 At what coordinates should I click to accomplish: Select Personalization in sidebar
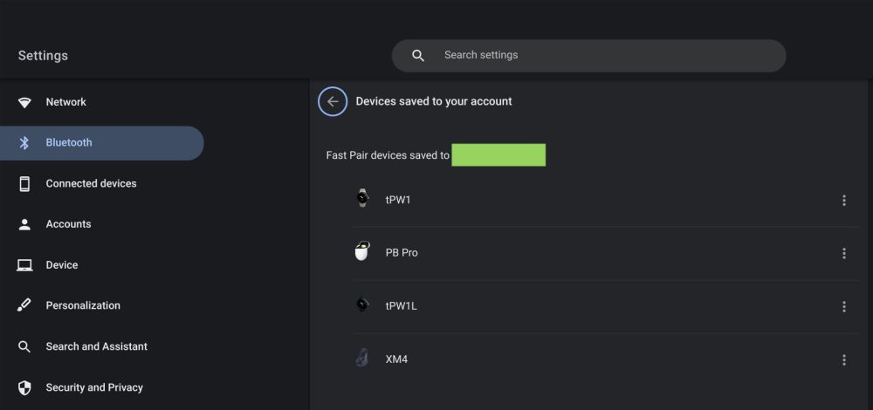click(83, 306)
